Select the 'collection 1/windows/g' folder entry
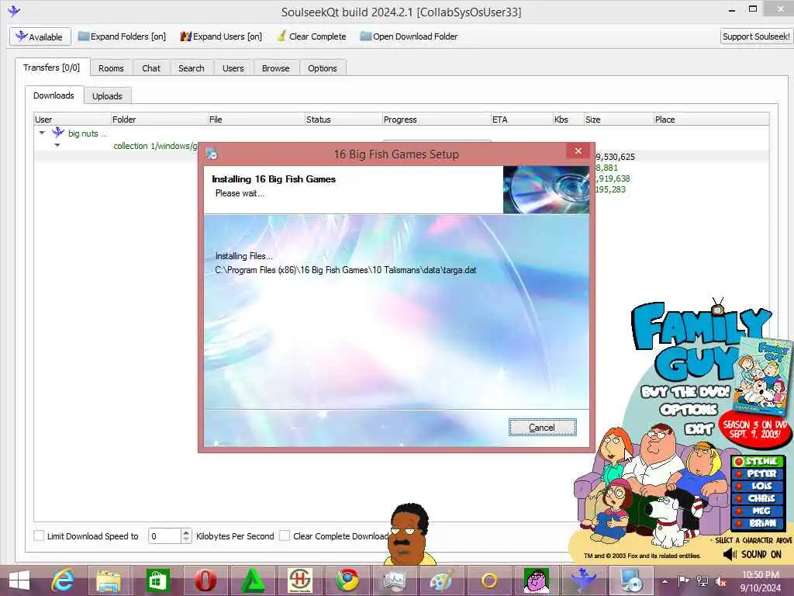The image size is (794, 596). coord(155,146)
